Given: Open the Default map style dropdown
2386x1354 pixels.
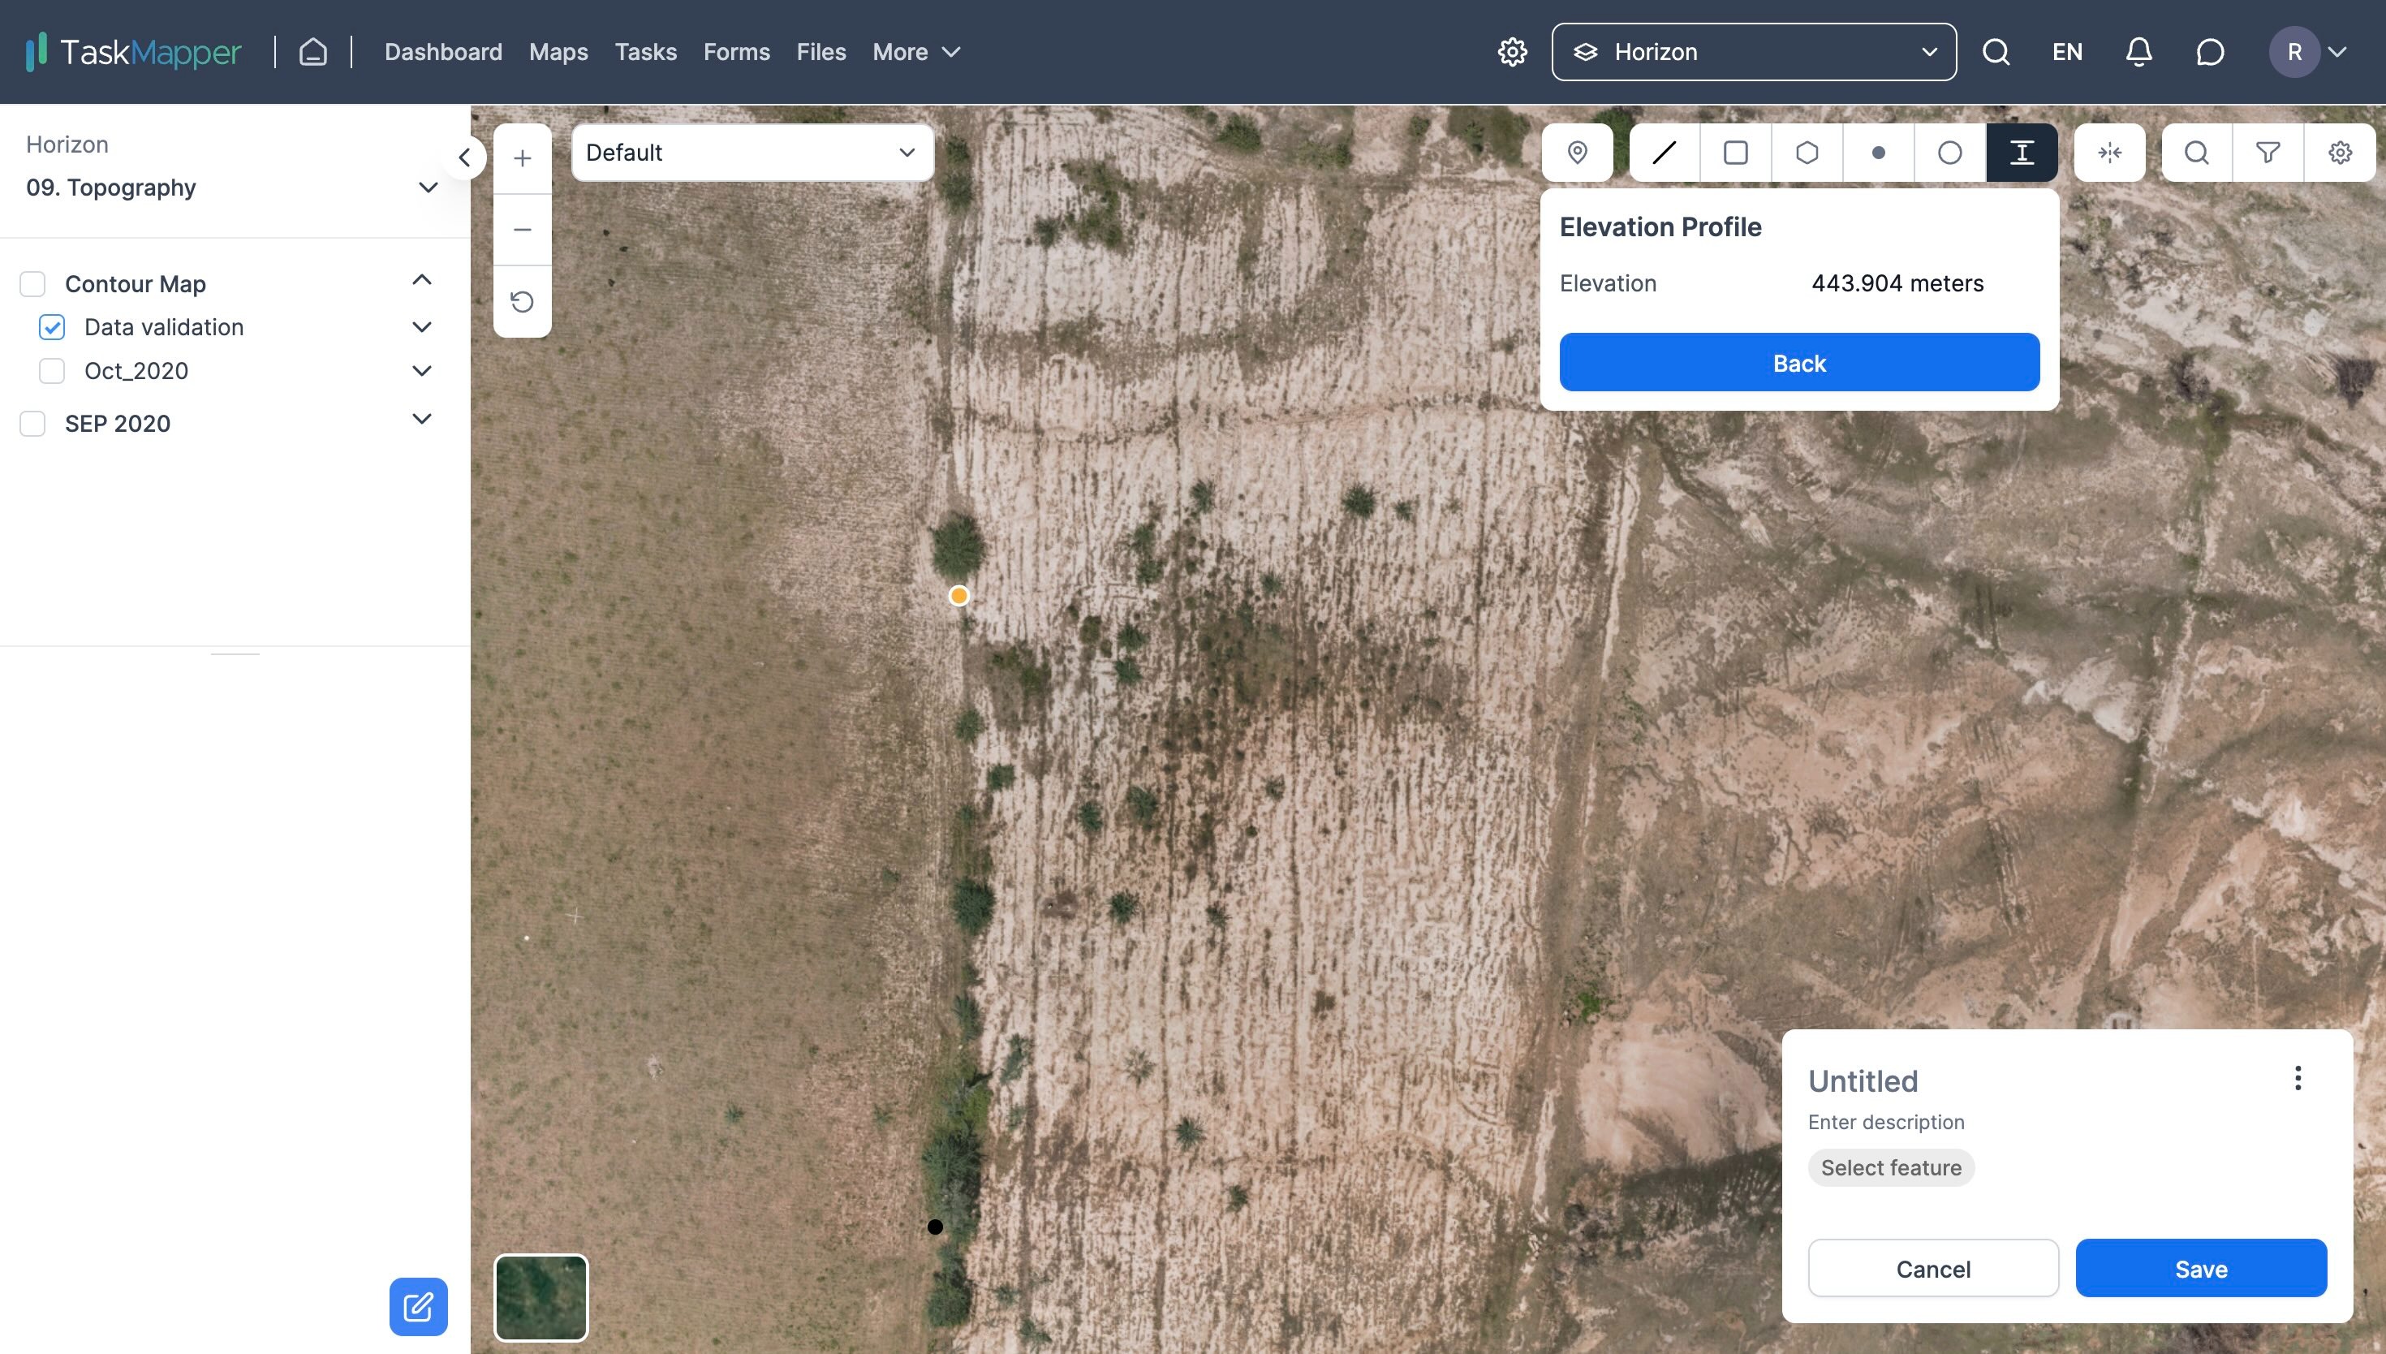Looking at the screenshot, I should coord(752,153).
